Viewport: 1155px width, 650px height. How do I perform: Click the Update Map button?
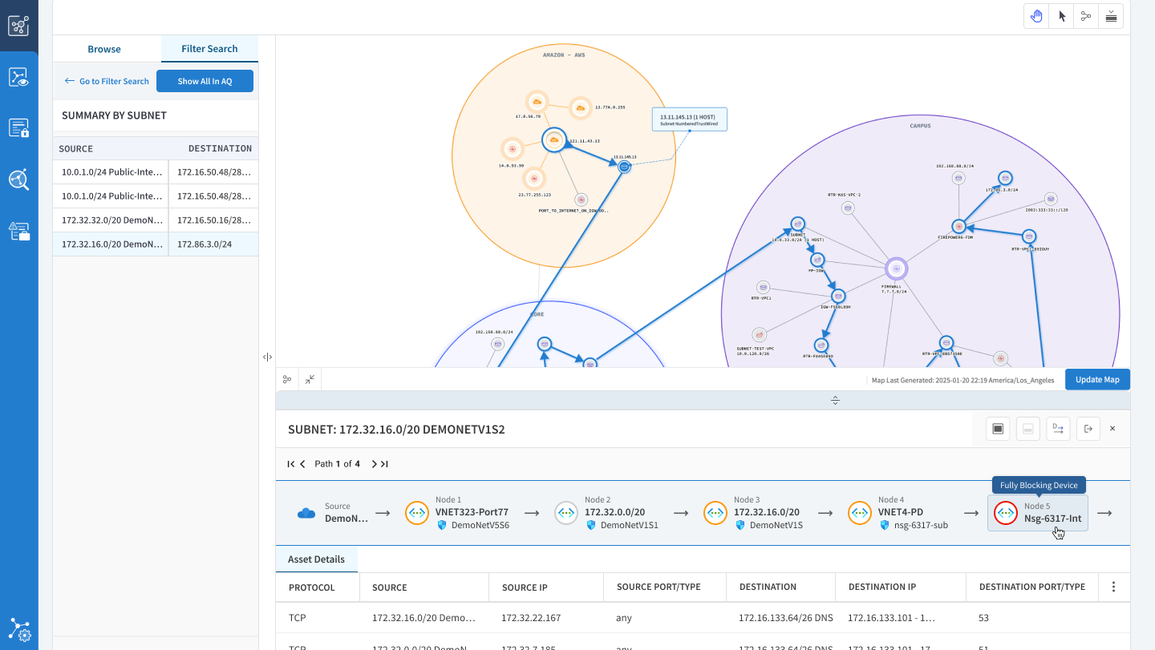(x=1097, y=379)
